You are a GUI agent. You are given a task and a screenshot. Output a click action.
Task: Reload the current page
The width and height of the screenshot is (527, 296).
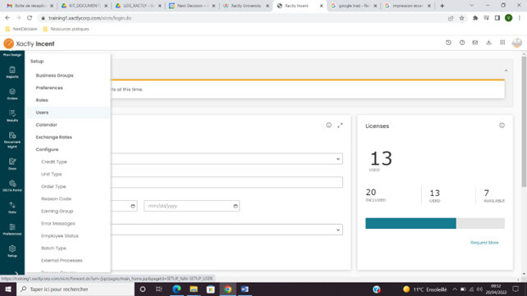(30, 18)
